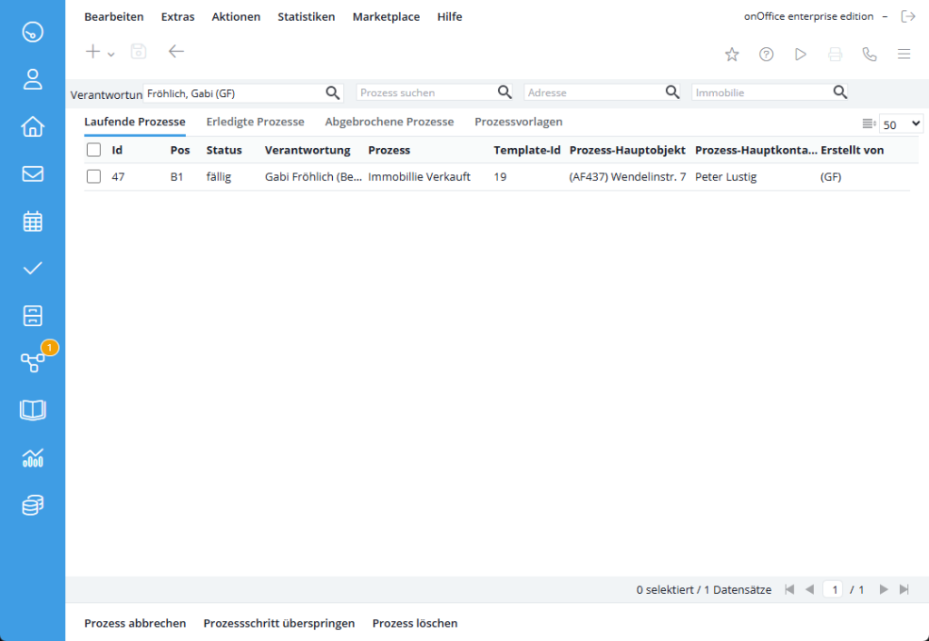Open the contacts person icon in sidebar

33,79
